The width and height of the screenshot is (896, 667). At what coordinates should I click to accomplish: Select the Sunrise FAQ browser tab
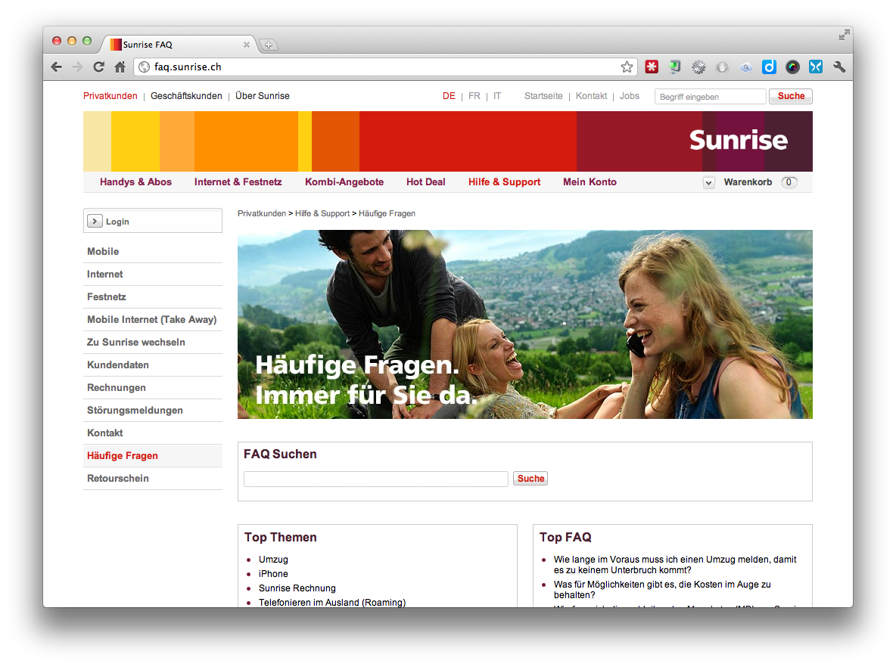(179, 45)
